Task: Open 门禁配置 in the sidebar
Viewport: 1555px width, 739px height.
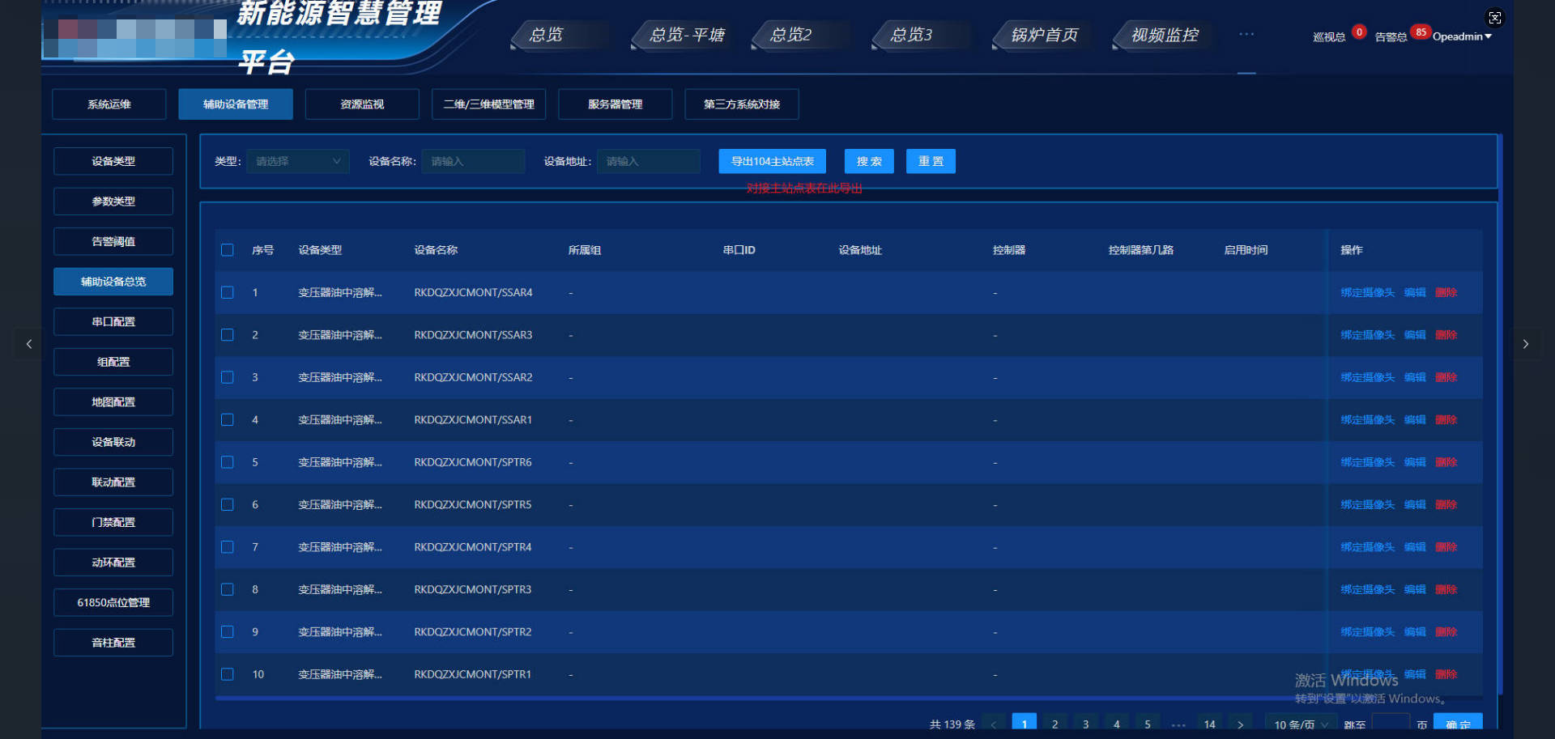Action: [x=113, y=522]
